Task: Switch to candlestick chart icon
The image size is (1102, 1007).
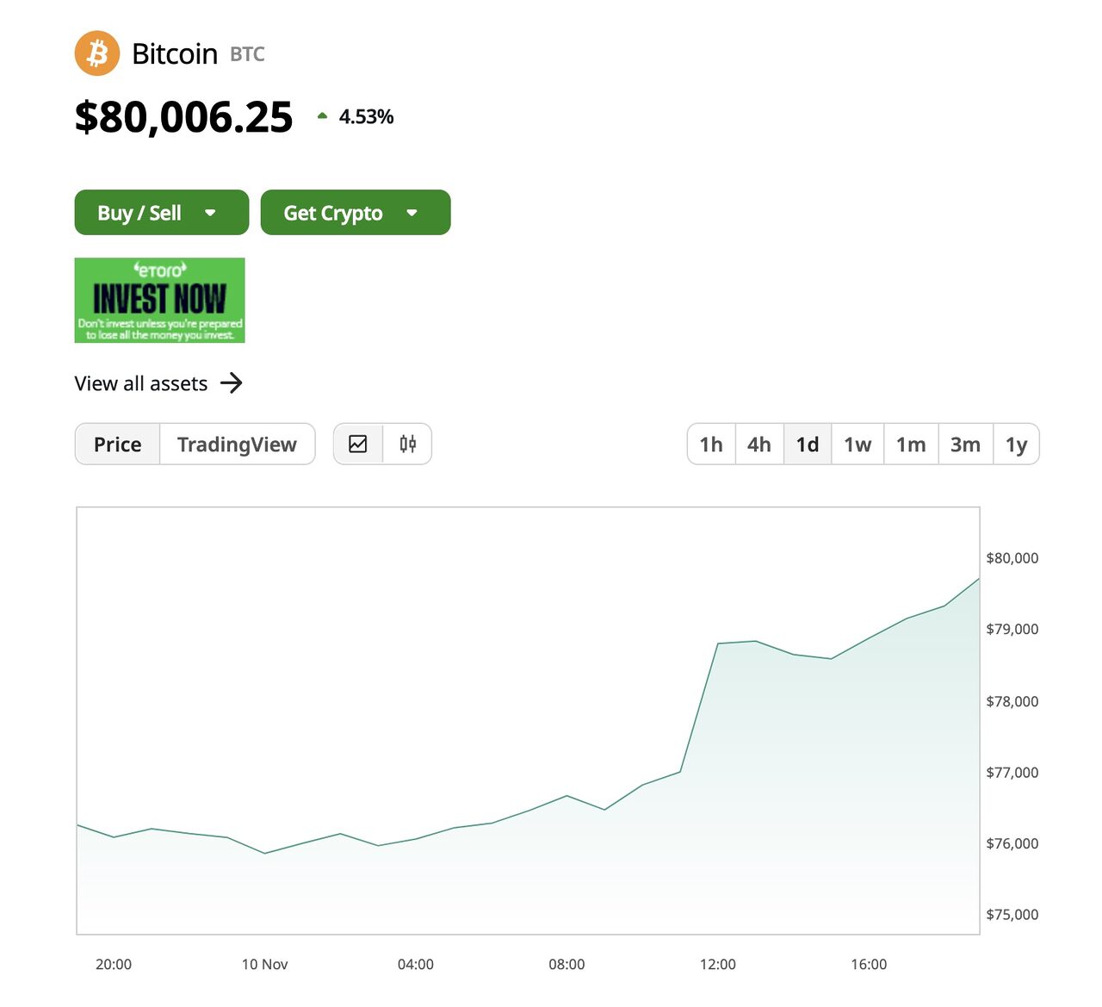Action: [x=408, y=444]
